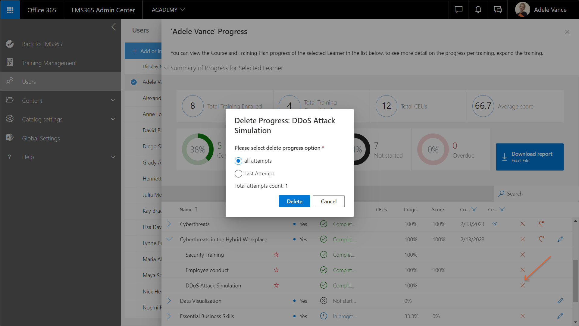Edit Data Visualization row with pencil icon
The width and height of the screenshot is (579, 326).
pyautogui.click(x=560, y=301)
